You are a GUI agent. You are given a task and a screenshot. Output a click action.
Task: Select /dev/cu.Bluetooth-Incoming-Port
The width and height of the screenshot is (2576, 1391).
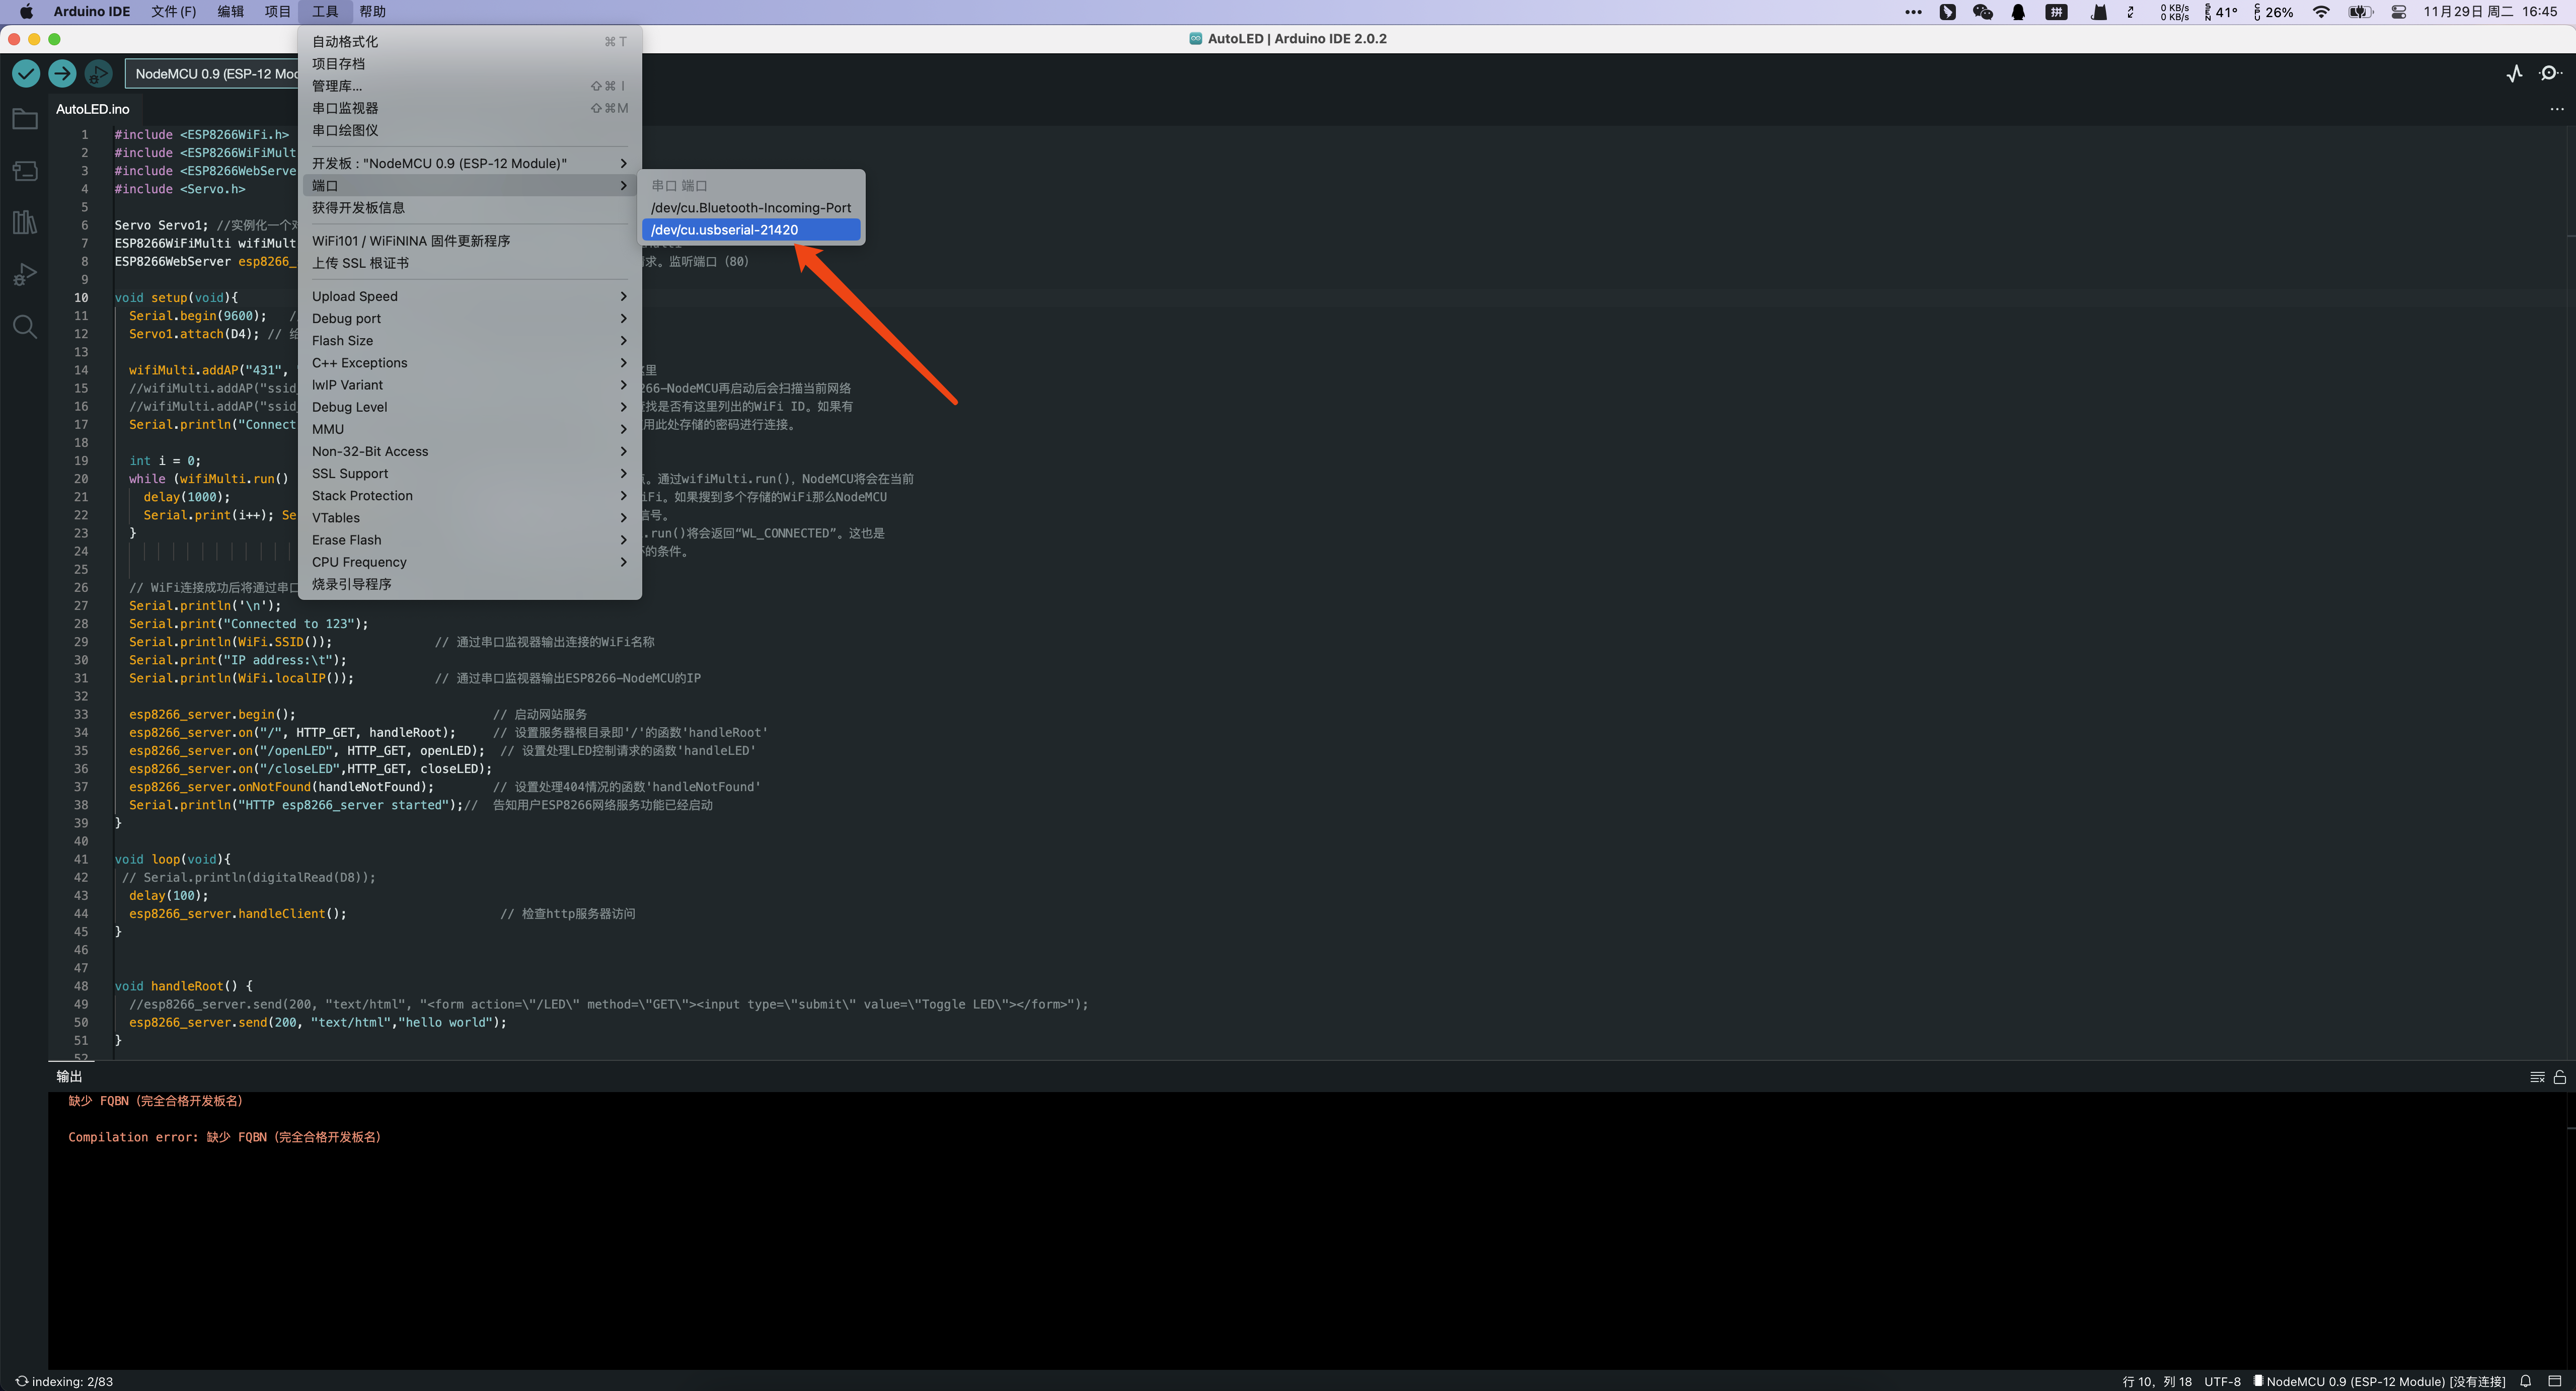(x=752, y=208)
